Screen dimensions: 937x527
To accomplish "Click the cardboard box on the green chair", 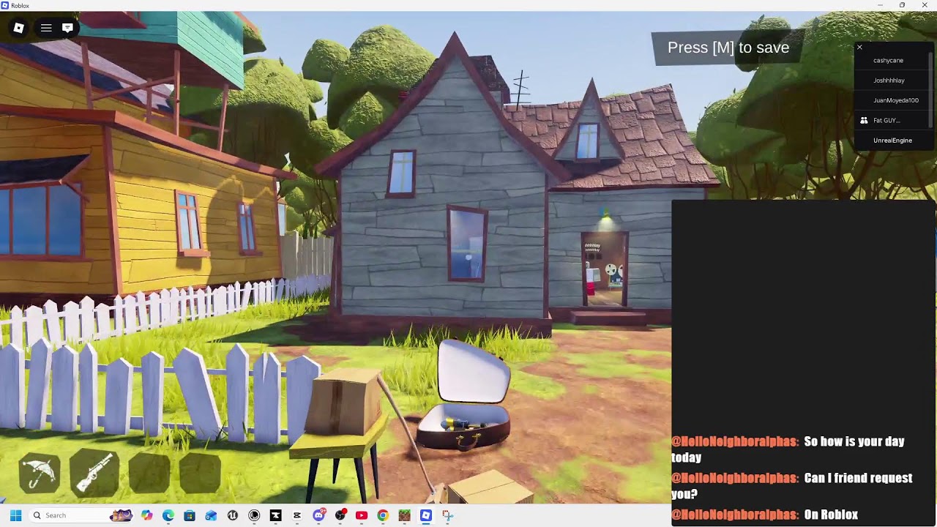I will tap(344, 400).
